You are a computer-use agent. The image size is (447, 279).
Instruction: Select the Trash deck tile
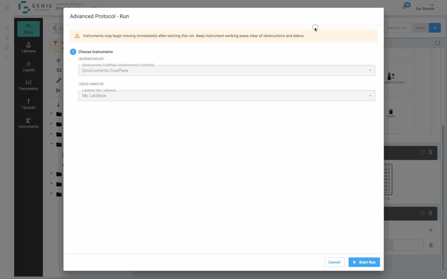pos(399,113)
